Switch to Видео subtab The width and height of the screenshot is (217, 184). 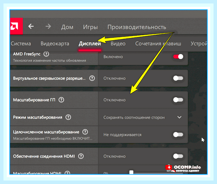[x=118, y=44]
